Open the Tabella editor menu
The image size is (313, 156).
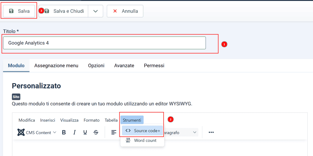pos(111,120)
